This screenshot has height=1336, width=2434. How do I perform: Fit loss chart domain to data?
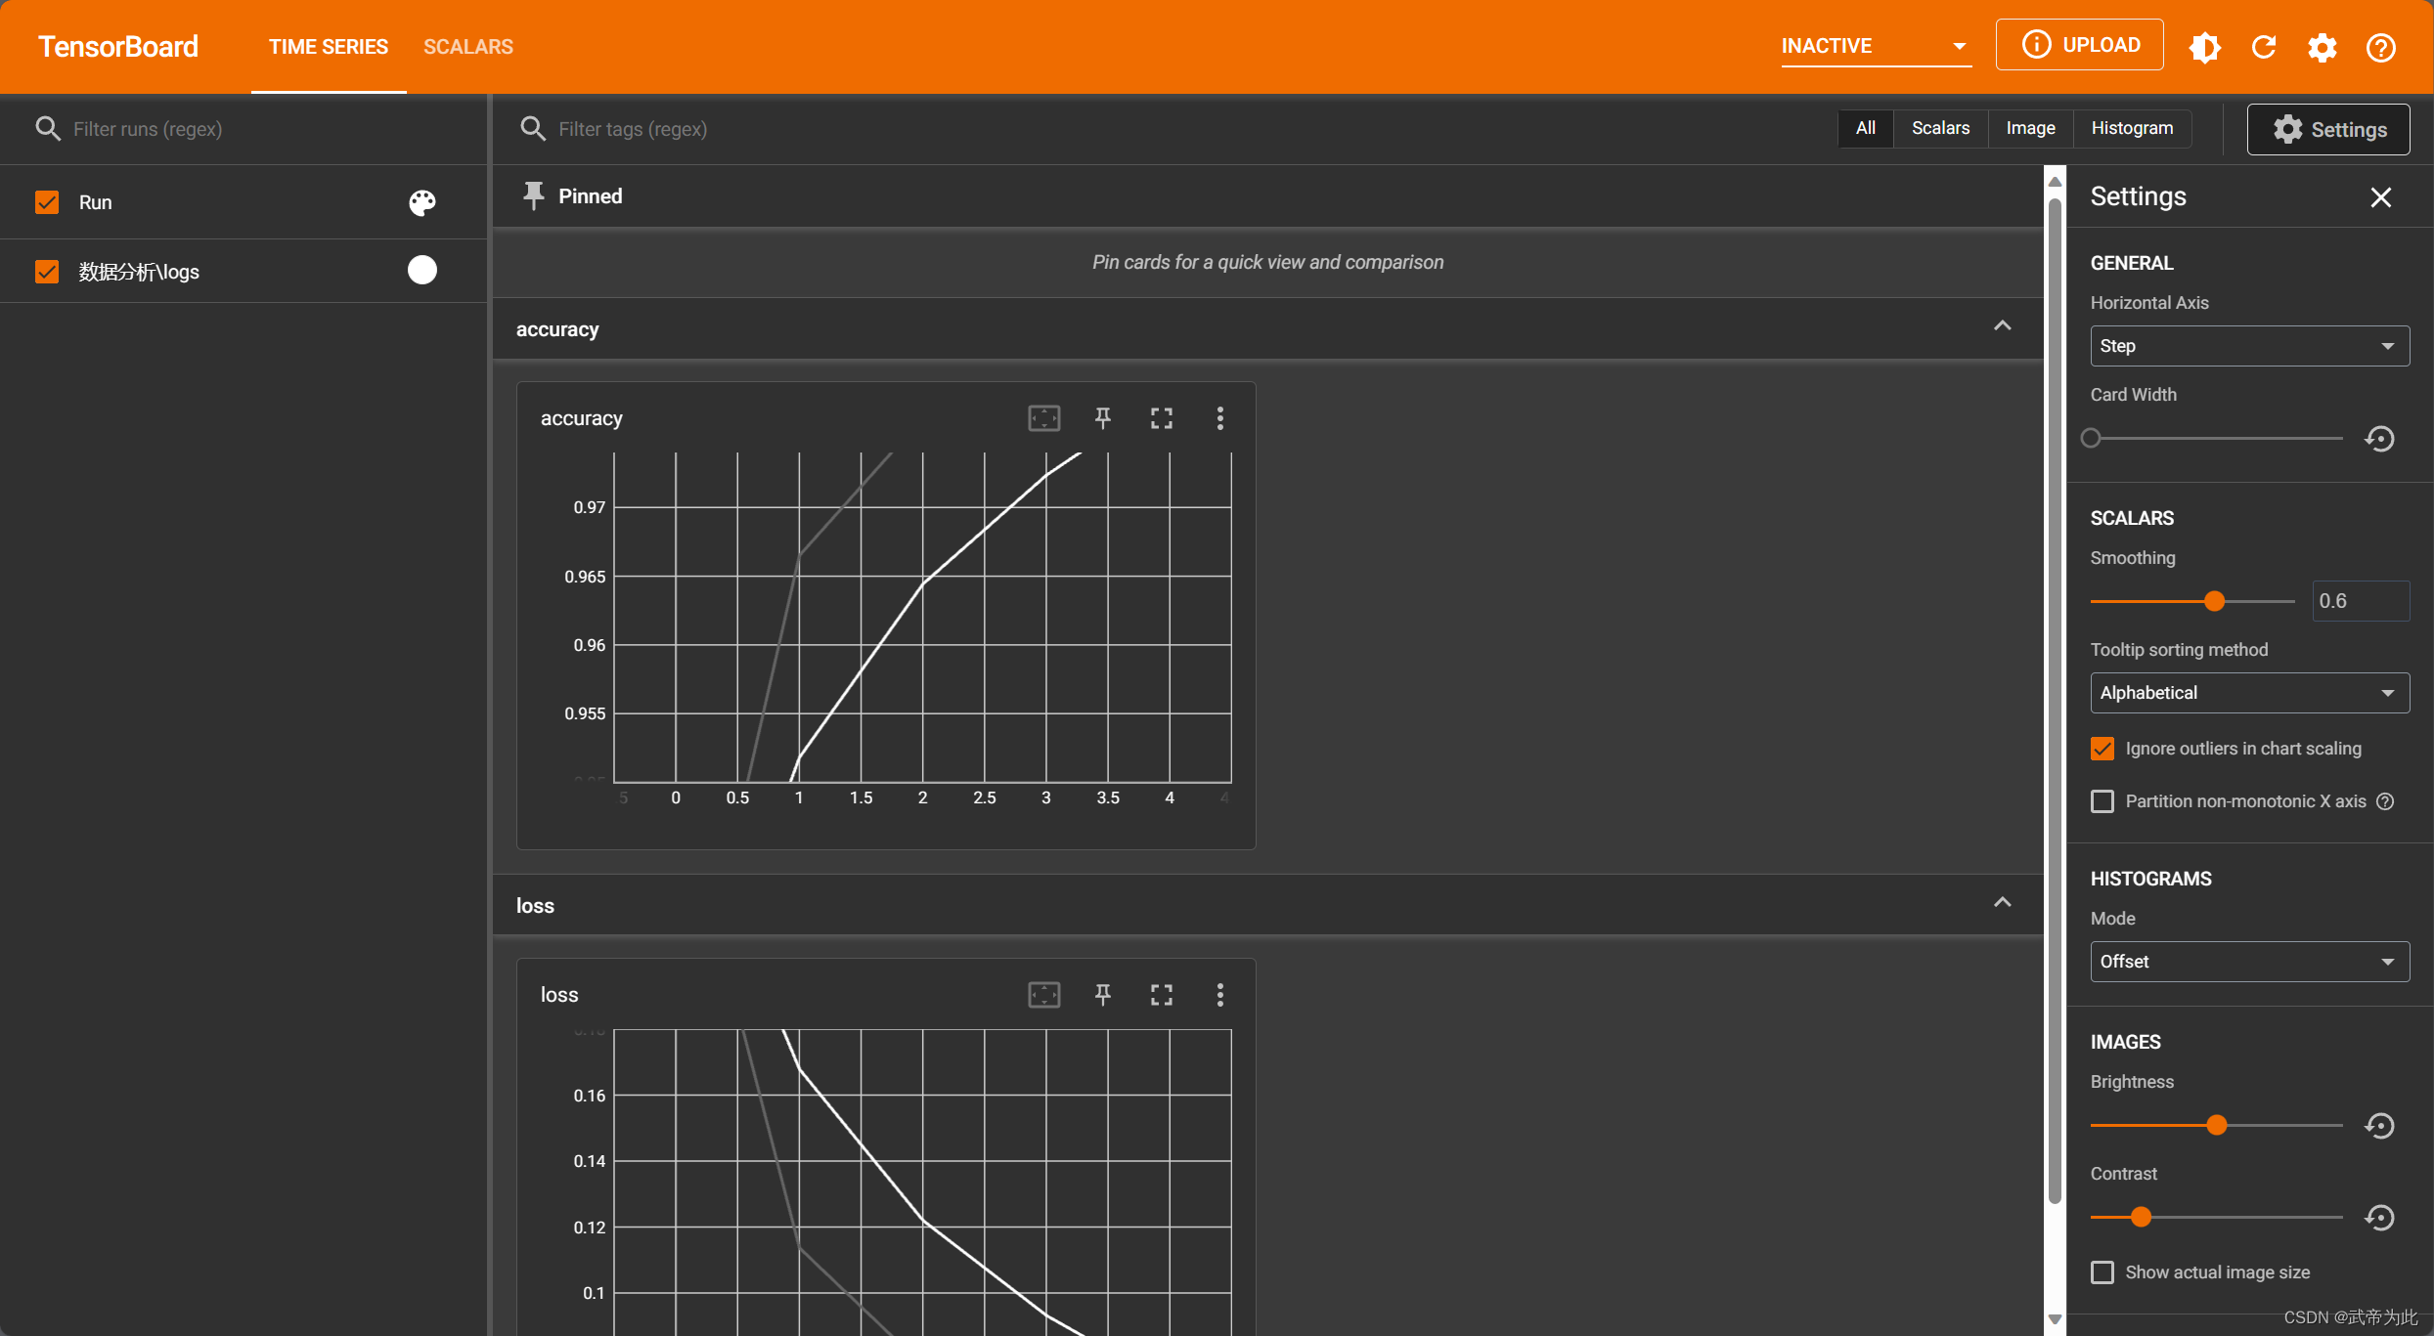click(x=1043, y=995)
